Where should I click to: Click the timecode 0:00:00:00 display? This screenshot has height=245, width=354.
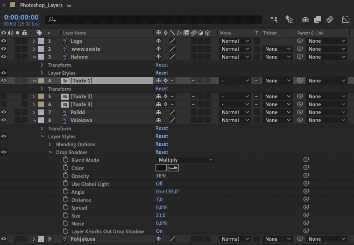point(21,17)
